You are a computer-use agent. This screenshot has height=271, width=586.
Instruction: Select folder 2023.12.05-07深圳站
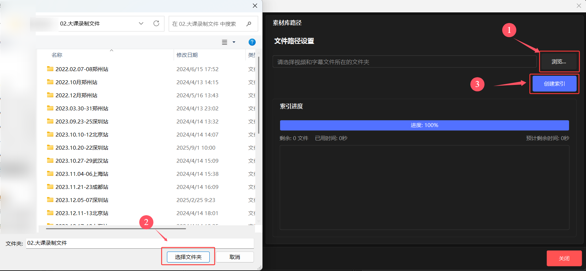coord(82,200)
